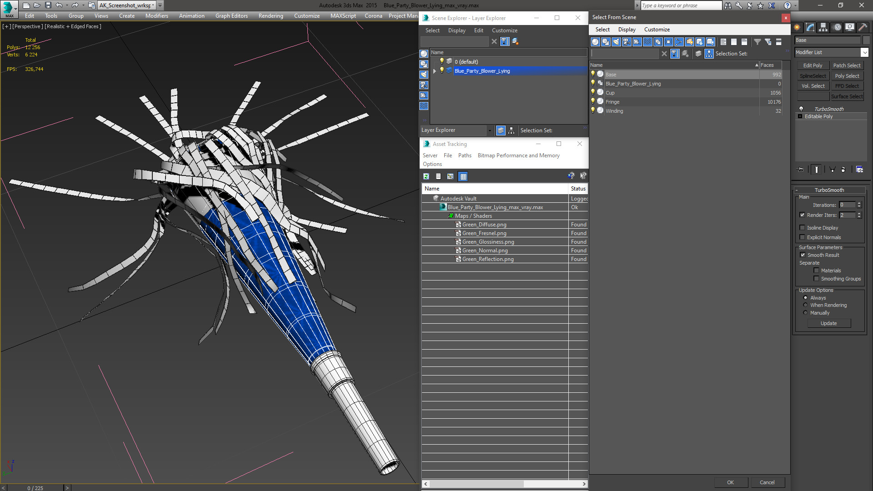Click Select None icon in Select From Scene
This screenshot has height=491, width=873.
click(734, 42)
